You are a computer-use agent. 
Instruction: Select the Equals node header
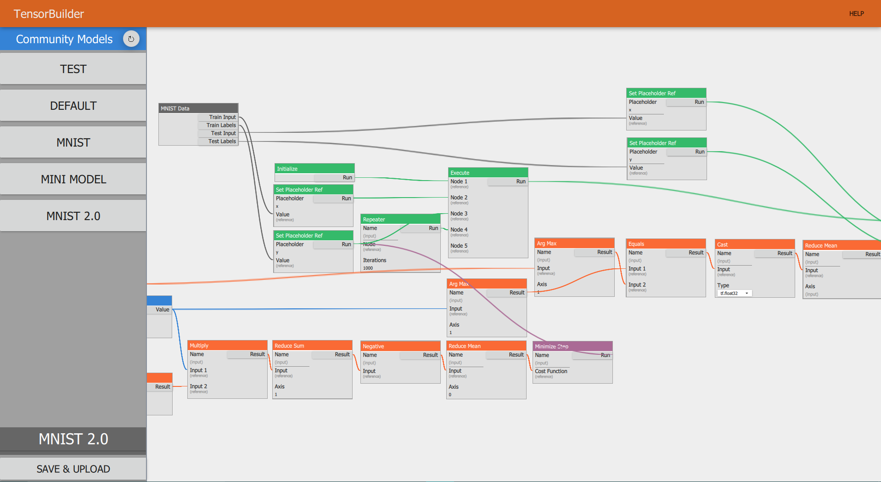(x=666, y=244)
